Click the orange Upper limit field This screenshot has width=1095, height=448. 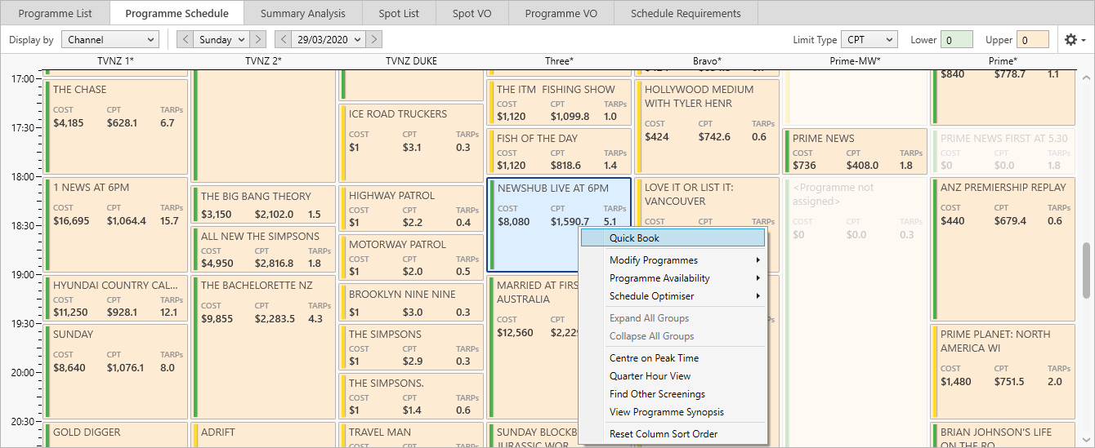(1033, 39)
